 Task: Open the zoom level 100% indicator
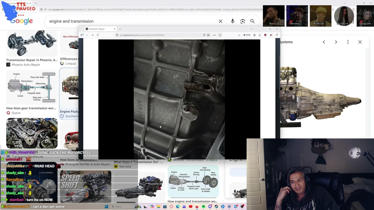pos(214,35)
